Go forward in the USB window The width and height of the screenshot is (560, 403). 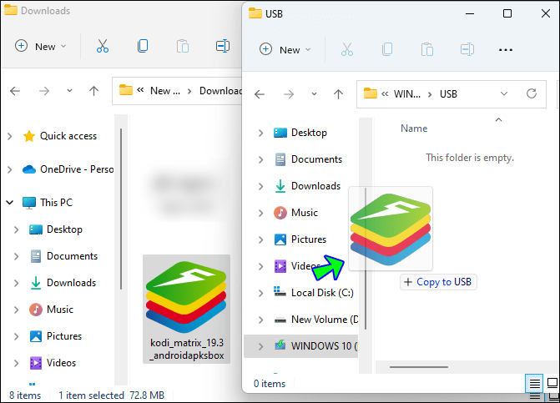click(289, 94)
